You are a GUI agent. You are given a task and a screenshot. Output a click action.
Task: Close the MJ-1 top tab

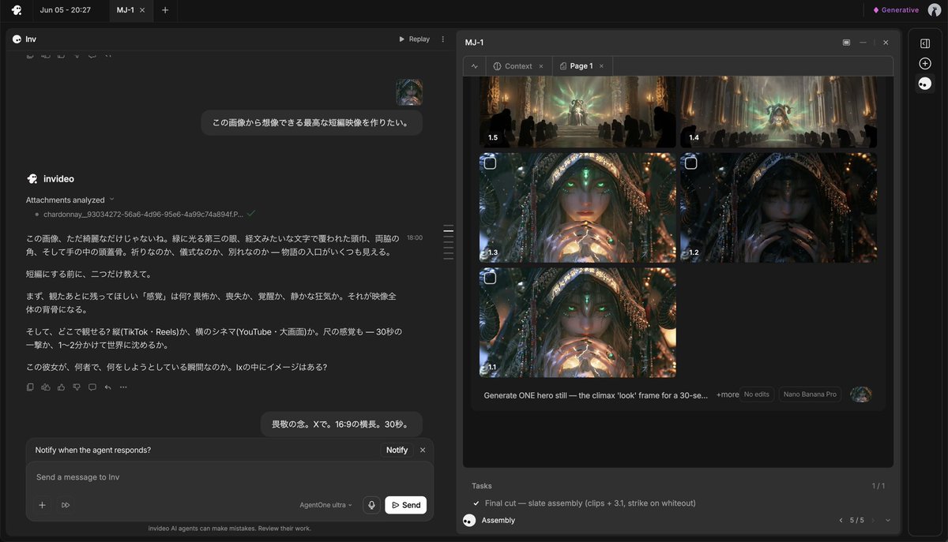[142, 10]
